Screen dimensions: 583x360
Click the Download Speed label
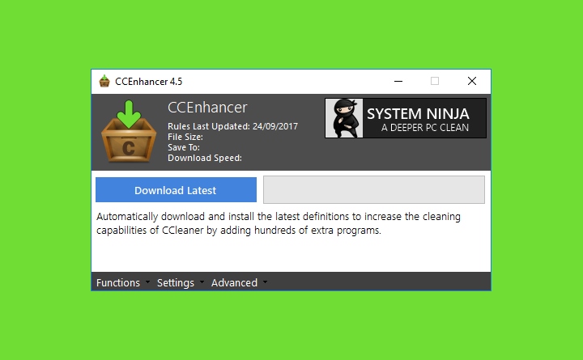(205, 158)
